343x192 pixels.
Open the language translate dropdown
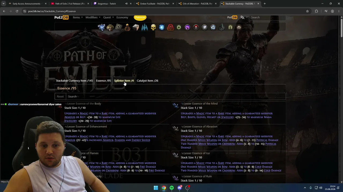244,17
